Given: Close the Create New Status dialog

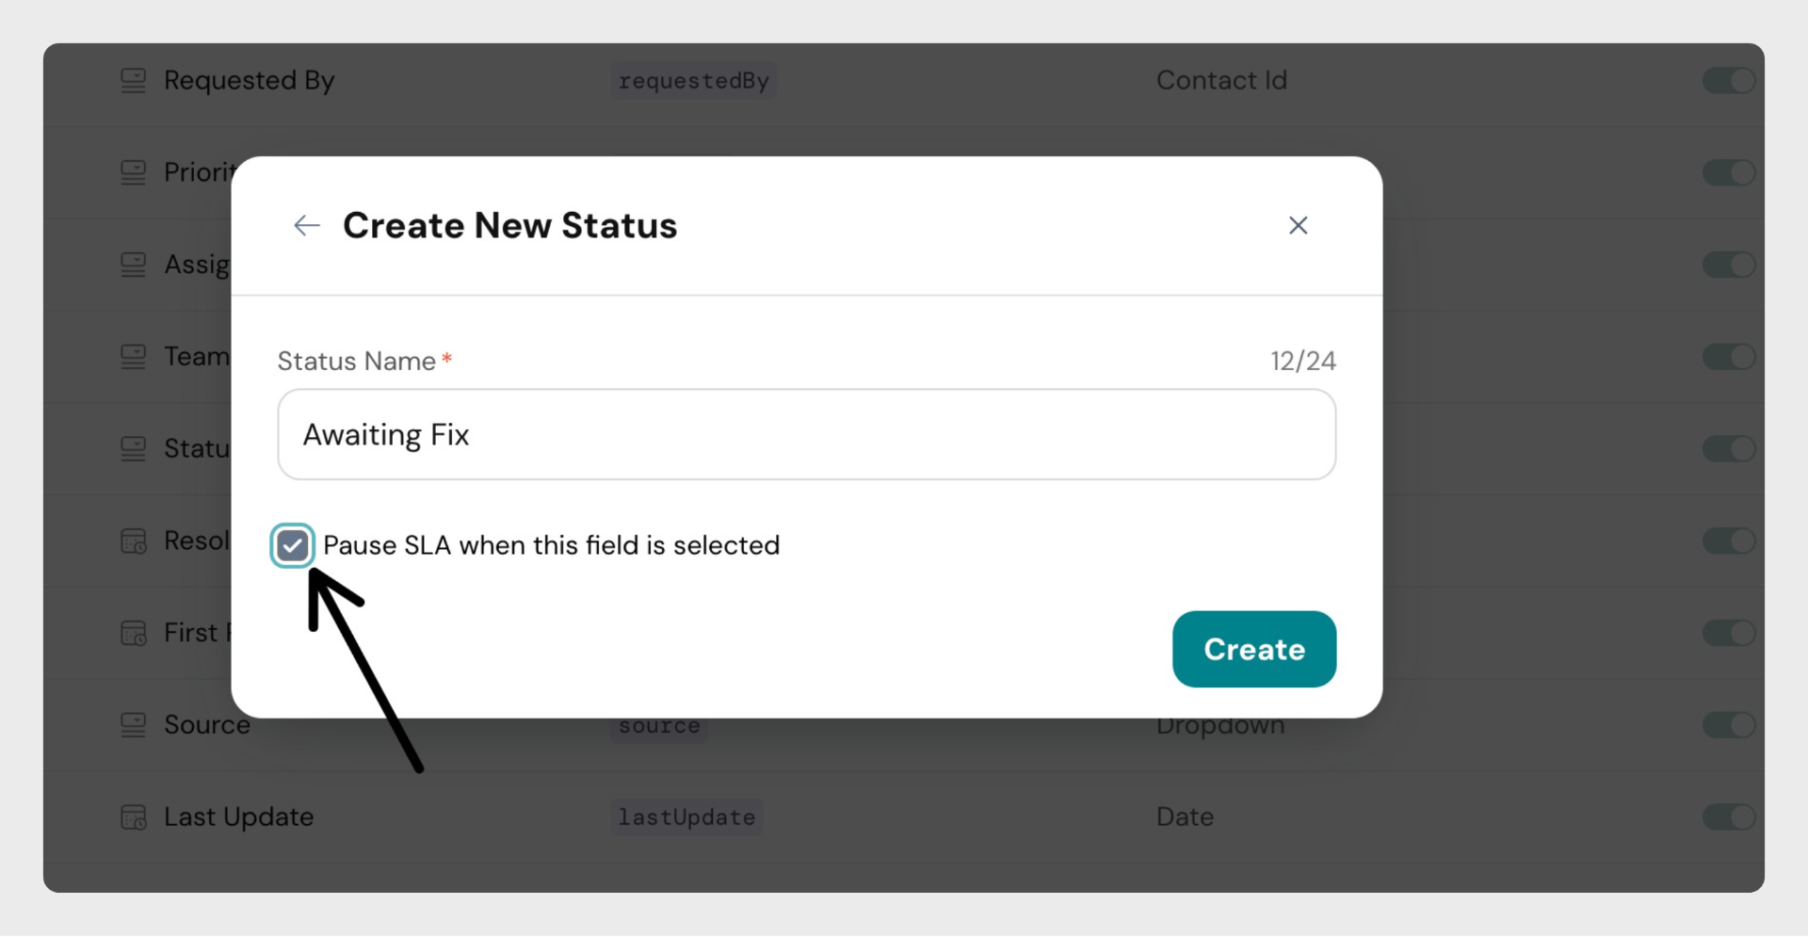Looking at the screenshot, I should point(1298,226).
